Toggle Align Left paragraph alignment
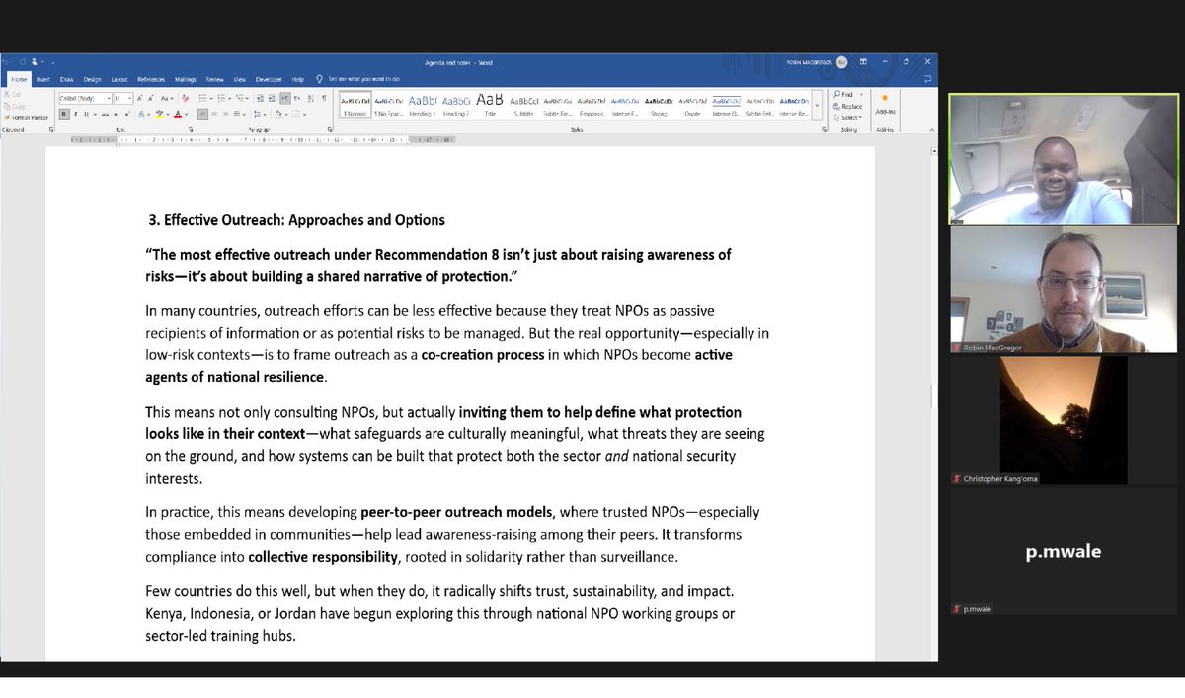The height and width of the screenshot is (698, 1185). (x=202, y=114)
